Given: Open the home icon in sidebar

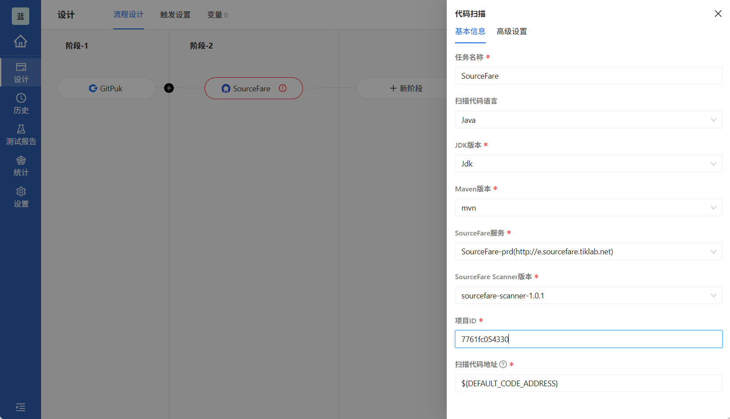Looking at the screenshot, I should tap(21, 41).
